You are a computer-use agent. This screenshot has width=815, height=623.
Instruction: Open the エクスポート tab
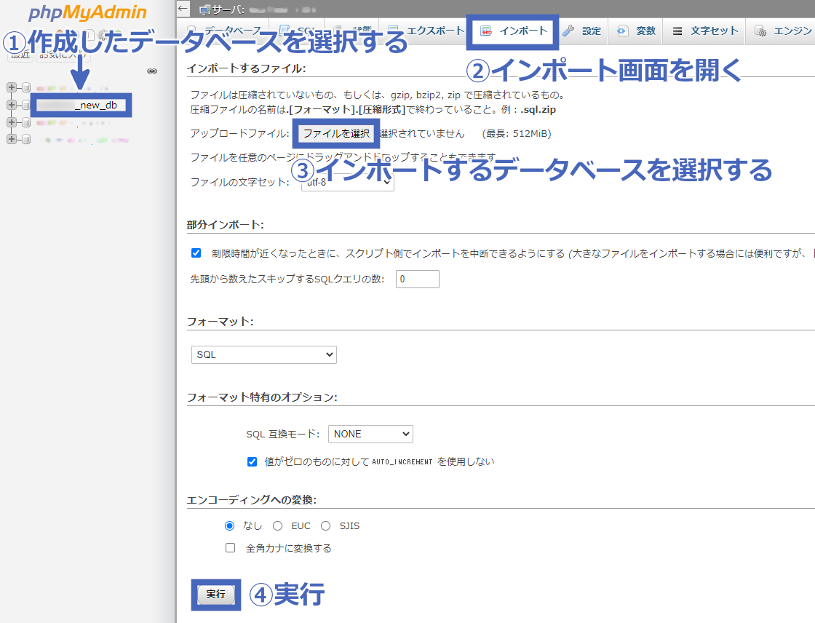coord(426,31)
